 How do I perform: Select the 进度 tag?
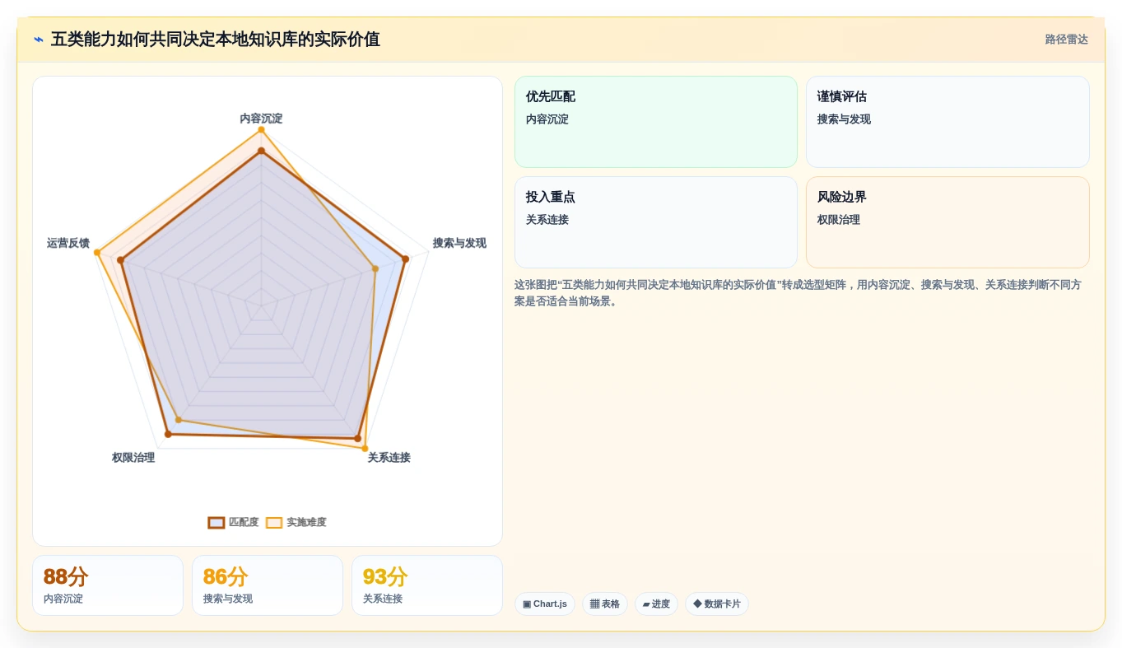click(x=656, y=604)
